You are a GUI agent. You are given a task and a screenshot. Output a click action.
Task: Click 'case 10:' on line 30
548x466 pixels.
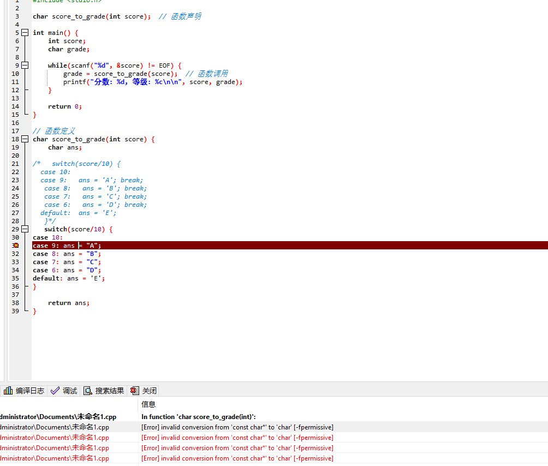point(48,237)
